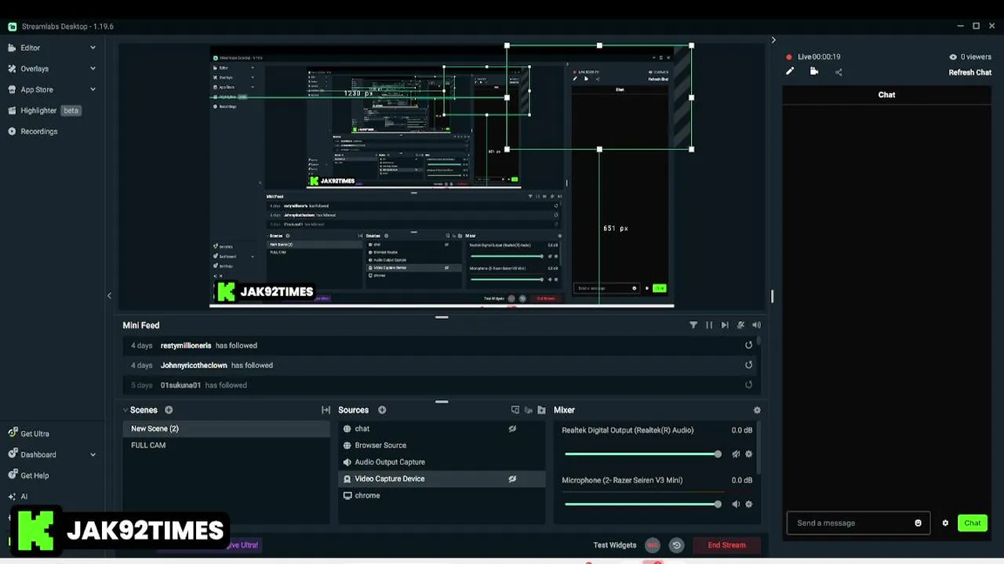Select the Chat tab
1004x564 pixels.
click(x=886, y=95)
